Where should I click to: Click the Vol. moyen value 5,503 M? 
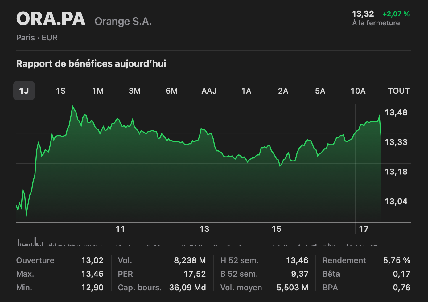(292, 288)
